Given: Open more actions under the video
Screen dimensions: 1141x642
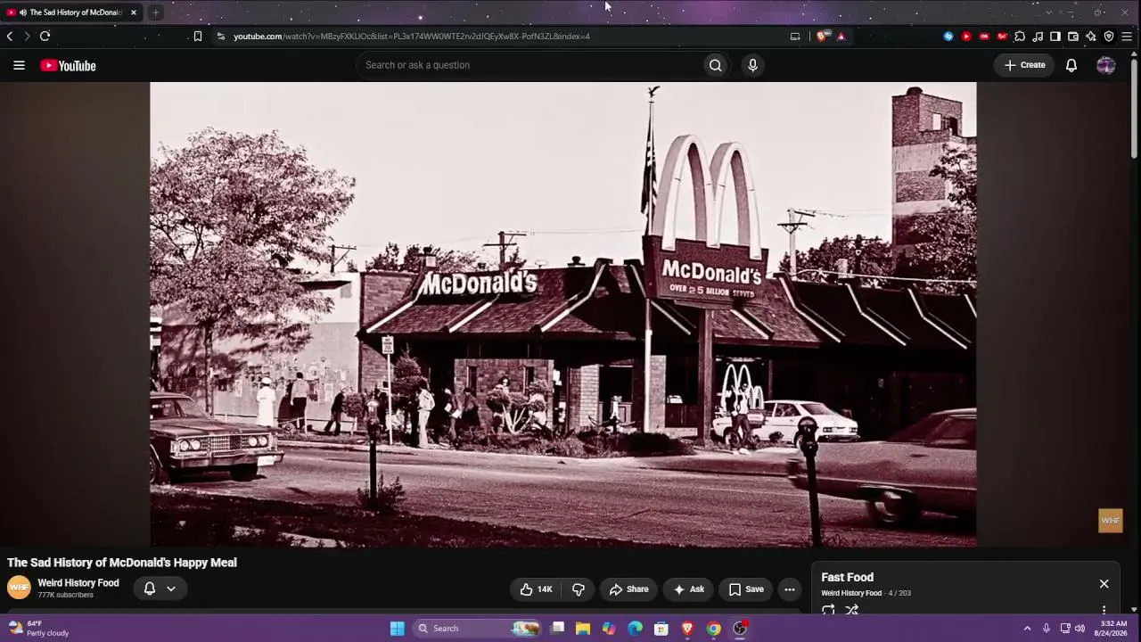Looking at the screenshot, I should [x=789, y=589].
